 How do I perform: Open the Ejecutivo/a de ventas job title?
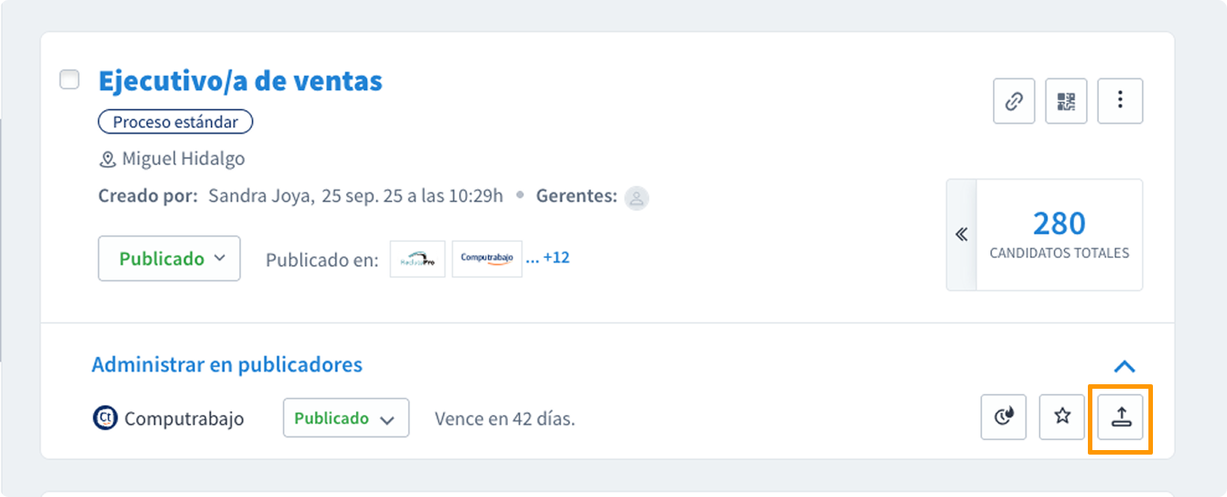pyautogui.click(x=240, y=81)
